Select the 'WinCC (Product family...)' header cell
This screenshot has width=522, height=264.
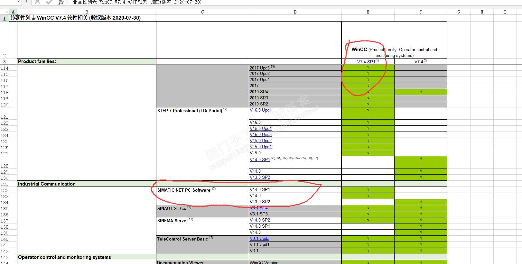pos(394,40)
